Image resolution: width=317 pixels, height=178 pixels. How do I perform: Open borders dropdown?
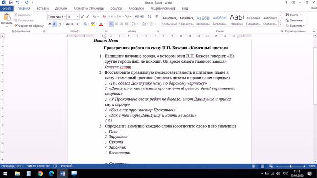pyautogui.click(x=155, y=24)
